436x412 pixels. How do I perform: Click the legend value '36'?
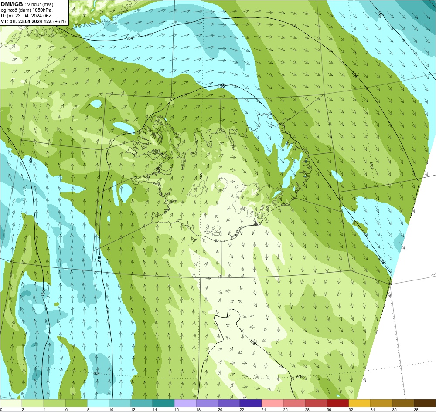pos(394,409)
